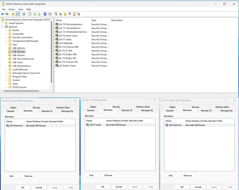Go up one level with folder-arrow icon
The width and height of the screenshot is (239, 190).
[x=13, y=14]
